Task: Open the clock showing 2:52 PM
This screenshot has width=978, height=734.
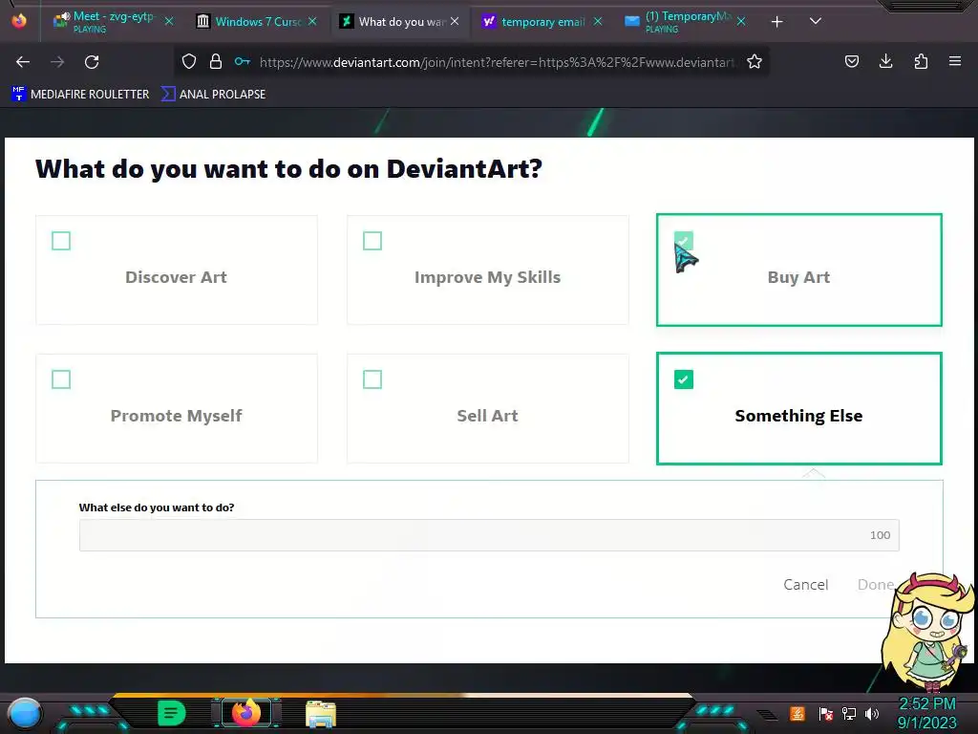Action: 926,713
